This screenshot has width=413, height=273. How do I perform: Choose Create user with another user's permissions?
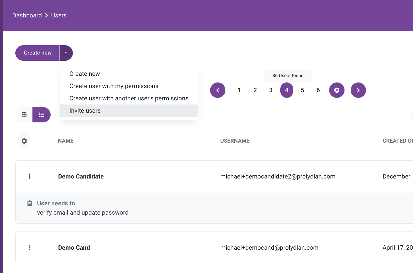(129, 98)
